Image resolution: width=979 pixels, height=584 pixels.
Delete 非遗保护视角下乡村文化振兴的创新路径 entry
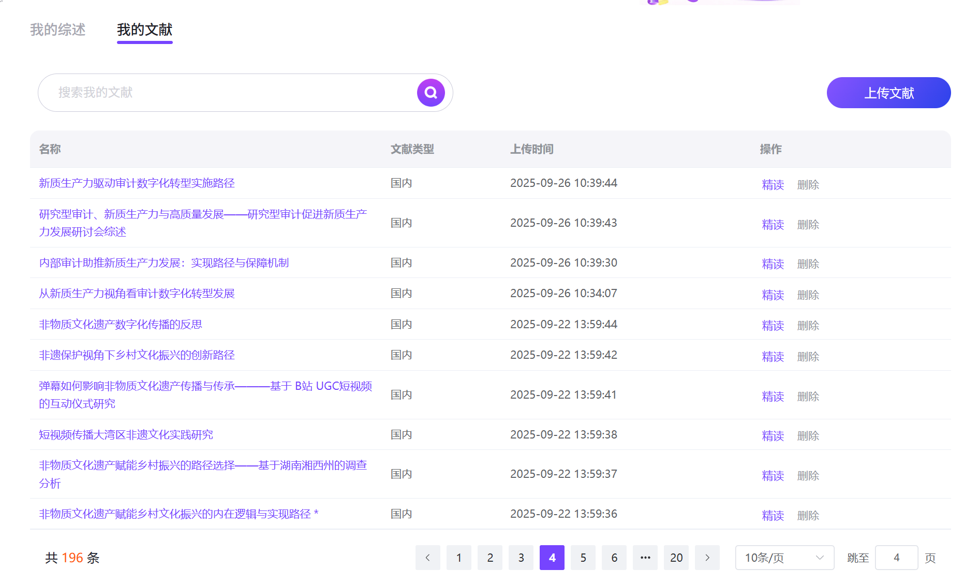tap(808, 357)
